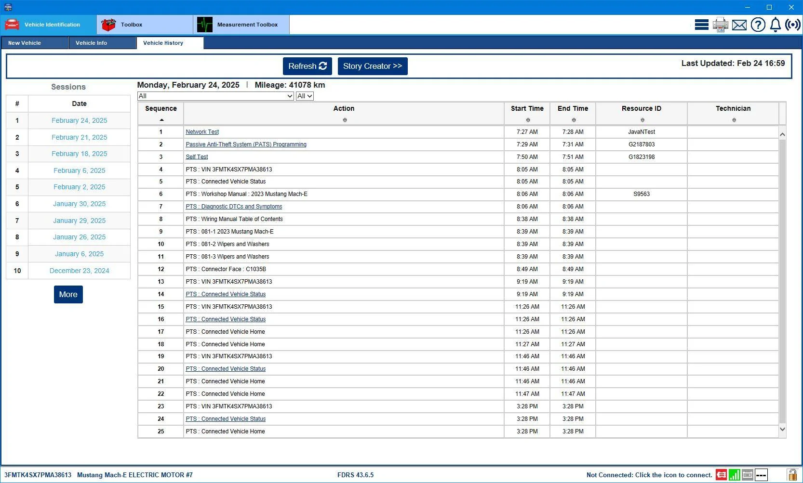Click VIN '3FMTK4SX7PMA38613' in the status bar
803x483 pixels.
[38, 475]
